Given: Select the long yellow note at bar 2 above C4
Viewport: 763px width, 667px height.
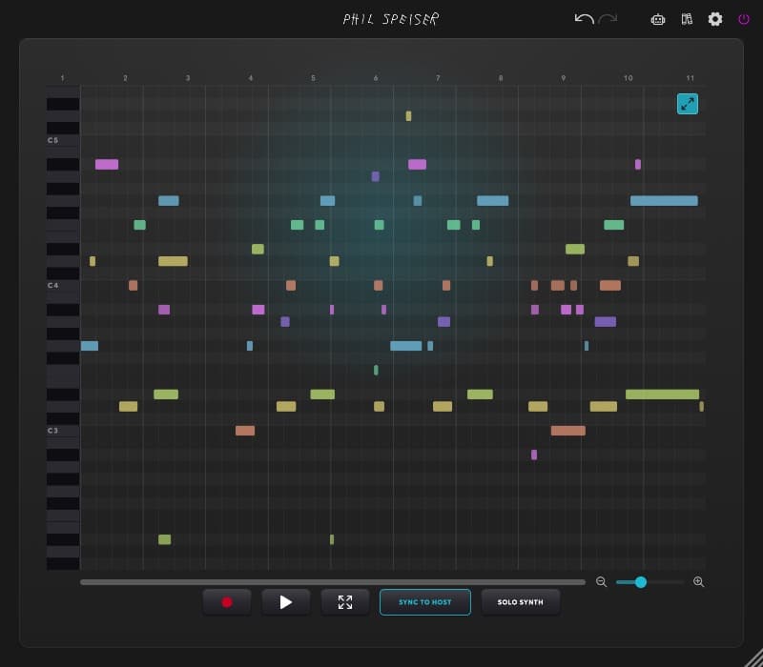Looking at the screenshot, I should click(173, 261).
